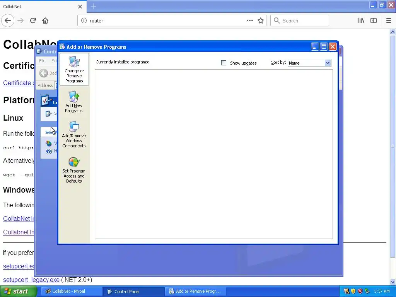The height and width of the screenshot is (297, 396).
Task: Open setupcert_legacy.exe link
Action: 31,280
